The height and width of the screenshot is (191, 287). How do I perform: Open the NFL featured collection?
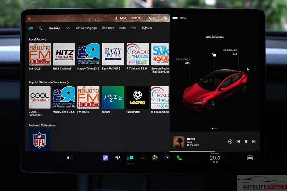tap(39, 140)
